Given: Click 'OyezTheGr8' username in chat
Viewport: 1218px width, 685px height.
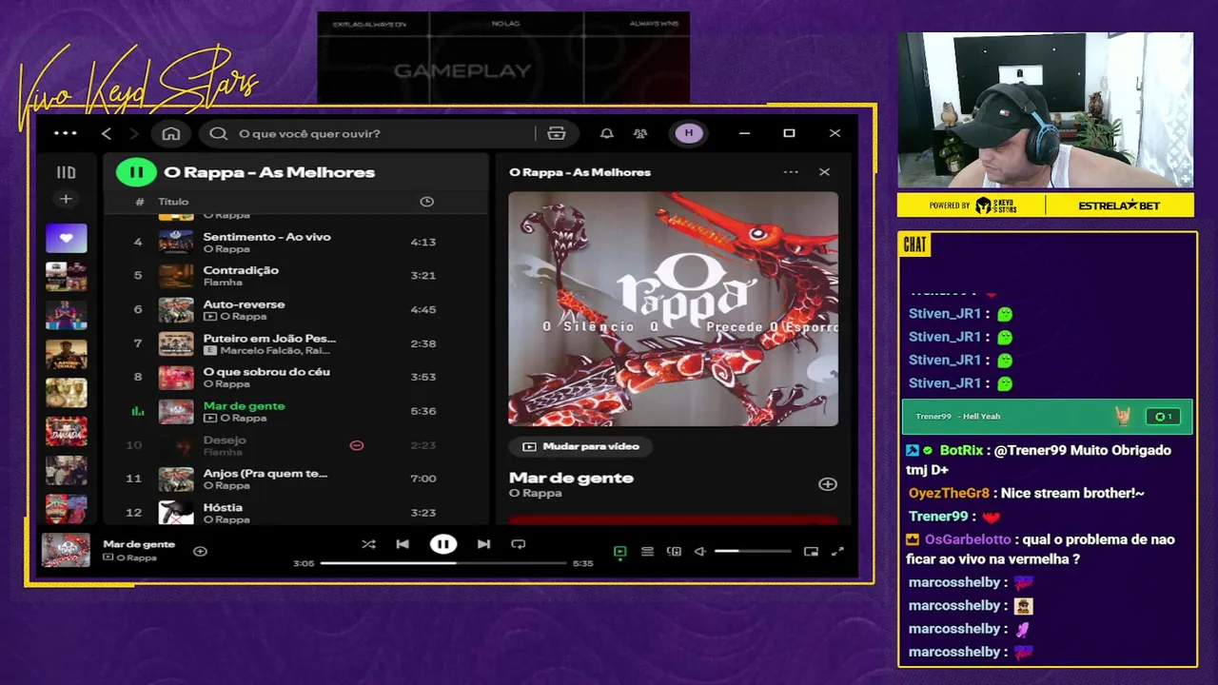Looking at the screenshot, I should pyautogui.click(x=949, y=493).
